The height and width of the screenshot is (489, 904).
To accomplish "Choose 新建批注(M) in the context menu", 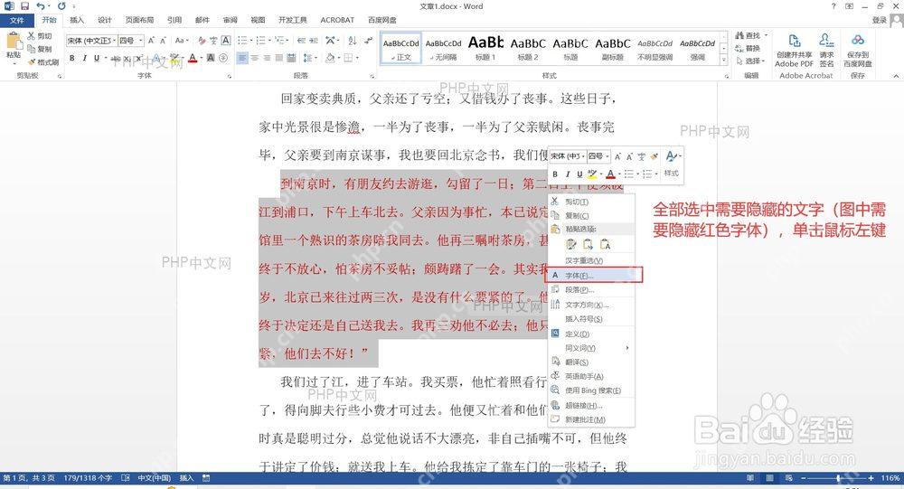I will click(591, 419).
